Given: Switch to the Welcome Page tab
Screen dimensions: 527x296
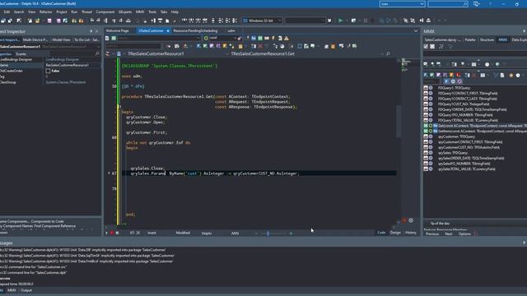Looking at the screenshot, I should point(117,31).
